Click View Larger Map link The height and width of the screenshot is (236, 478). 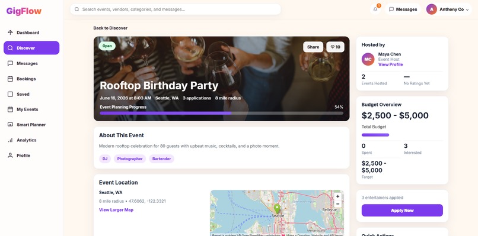[x=116, y=210]
